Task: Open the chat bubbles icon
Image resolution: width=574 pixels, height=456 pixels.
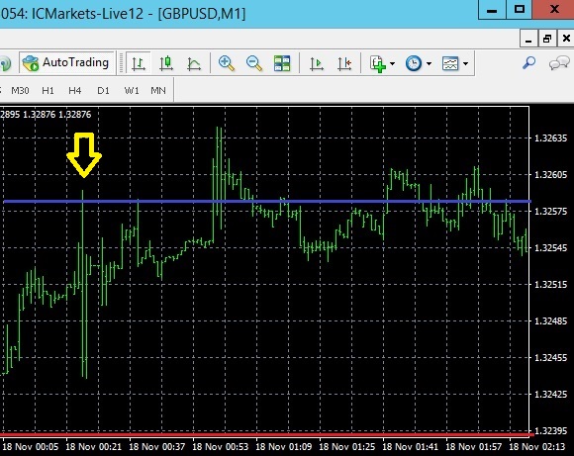Action: pos(559,63)
